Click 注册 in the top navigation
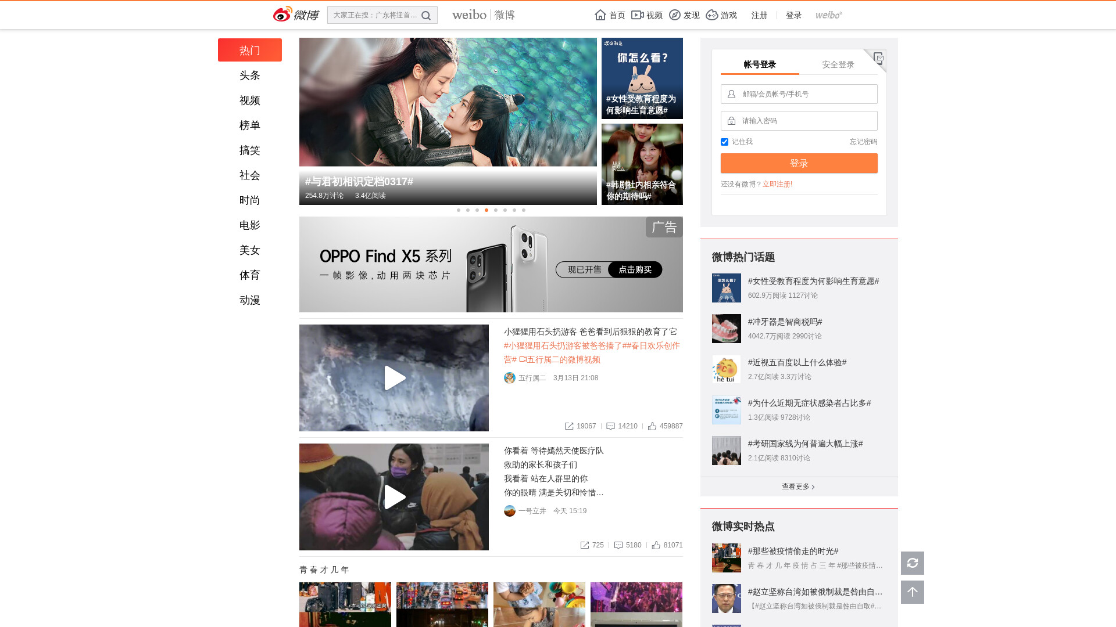This screenshot has height=627, width=1116. (x=759, y=15)
